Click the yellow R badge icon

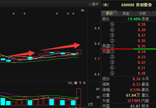tap(106, 5)
